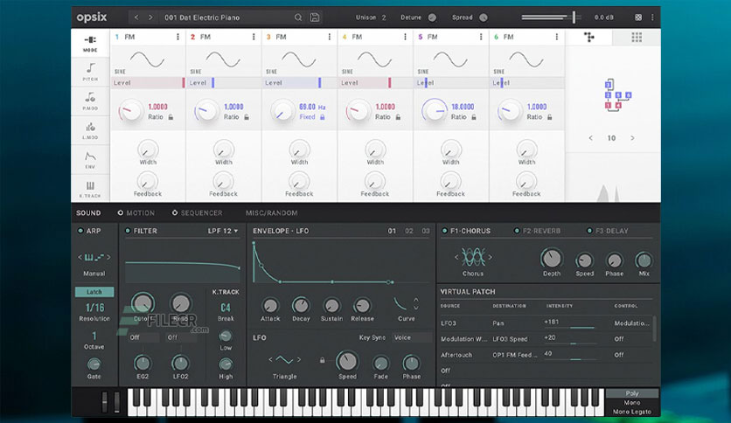Switch to the MISC/RANDOM tab
The image size is (731, 423).
click(x=271, y=213)
